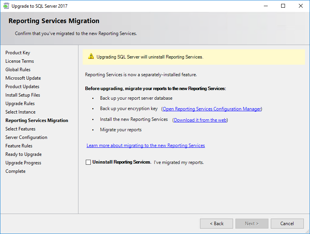Click the yellow warning triangle icon
Image resolution: width=310 pixels, height=234 pixels.
click(91, 56)
